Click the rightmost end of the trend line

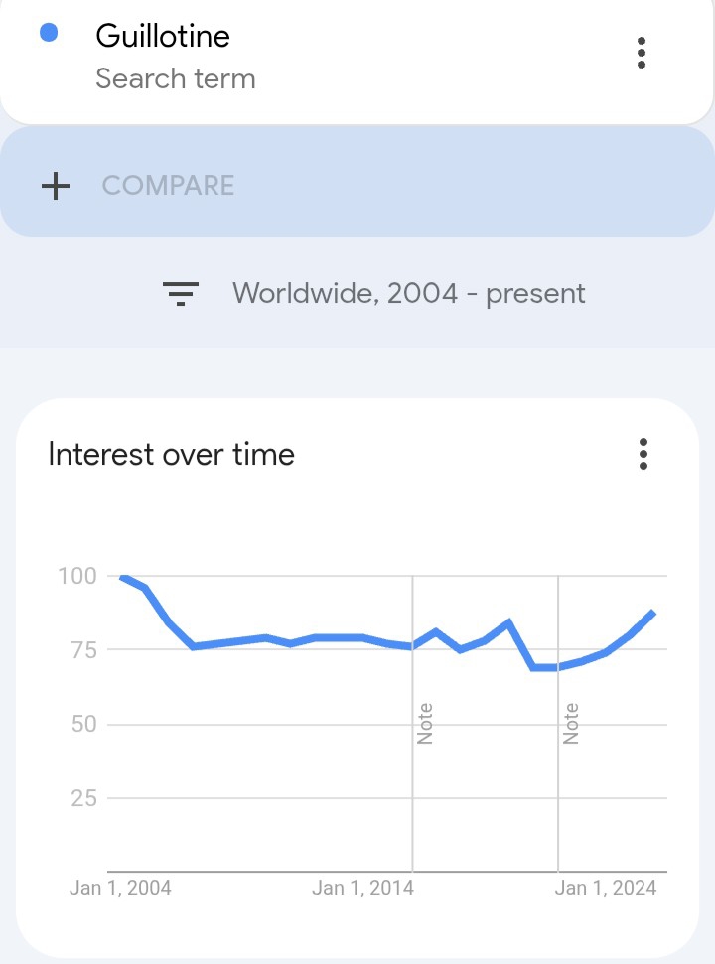click(x=652, y=613)
